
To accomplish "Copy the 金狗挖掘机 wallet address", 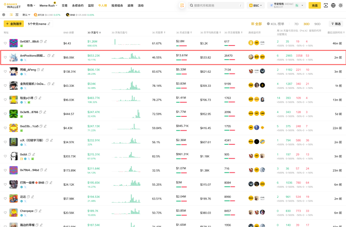I will (49, 84).
